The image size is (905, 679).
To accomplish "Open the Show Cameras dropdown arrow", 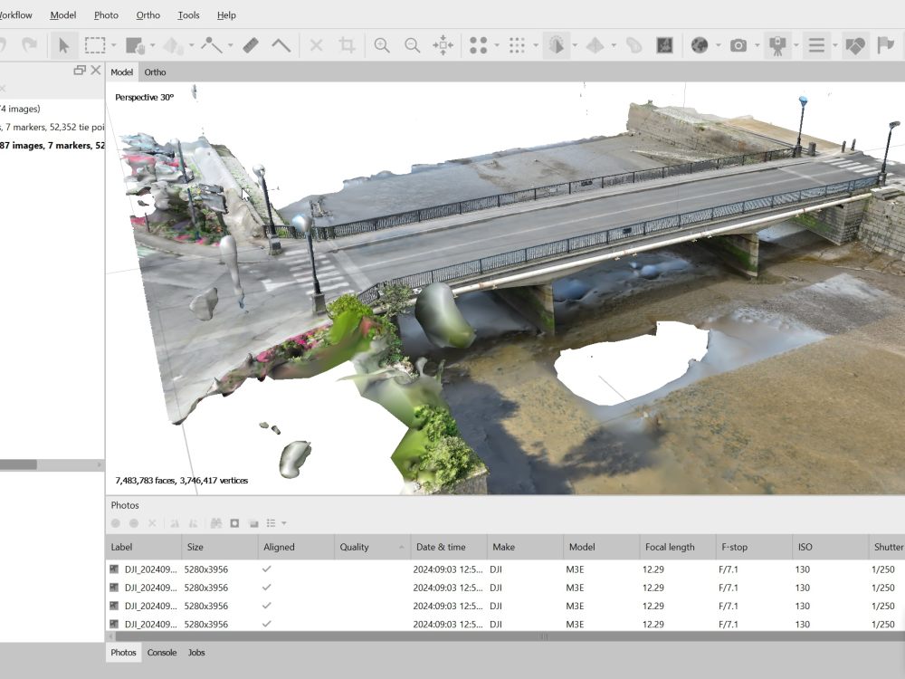I will click(x=757, y=45).
